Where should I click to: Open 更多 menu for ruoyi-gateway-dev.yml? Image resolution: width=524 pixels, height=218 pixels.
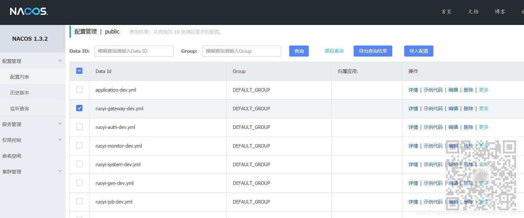(x=484, y=108)
